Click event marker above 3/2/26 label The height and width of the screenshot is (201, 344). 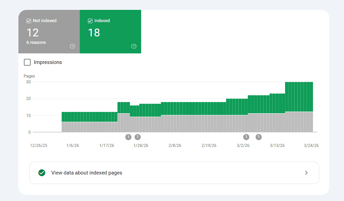[246, 137]
